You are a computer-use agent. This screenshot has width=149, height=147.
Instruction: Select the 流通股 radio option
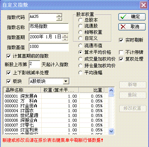(88, 26)
